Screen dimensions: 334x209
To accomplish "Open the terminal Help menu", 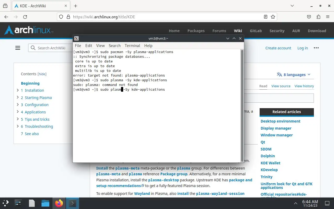I will click(148, 45).
